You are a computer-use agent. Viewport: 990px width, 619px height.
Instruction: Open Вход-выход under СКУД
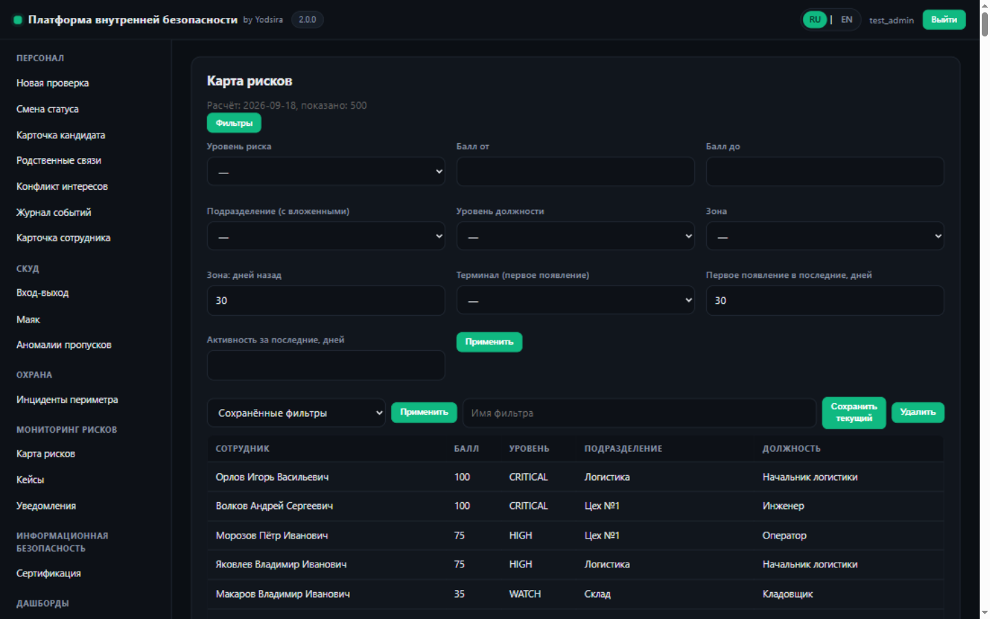pyautogui.click(x=43, y=293)
